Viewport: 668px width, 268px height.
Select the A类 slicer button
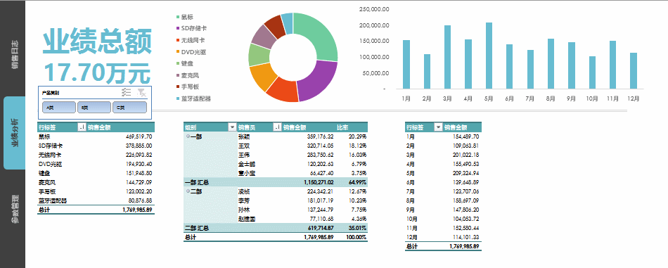[59, 108]
